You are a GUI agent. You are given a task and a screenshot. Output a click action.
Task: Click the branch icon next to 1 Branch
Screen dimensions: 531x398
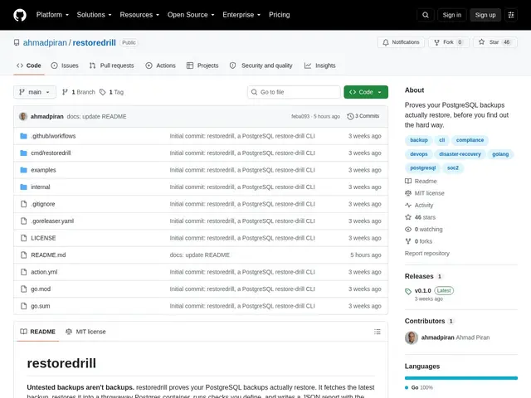click(x=65, y=92)
